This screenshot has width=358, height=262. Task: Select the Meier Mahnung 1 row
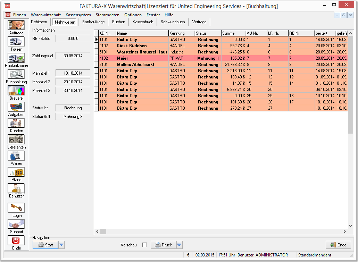(223, 58)
